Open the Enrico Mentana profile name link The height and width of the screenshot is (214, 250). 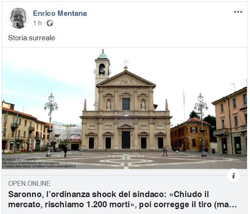(60, 13)
